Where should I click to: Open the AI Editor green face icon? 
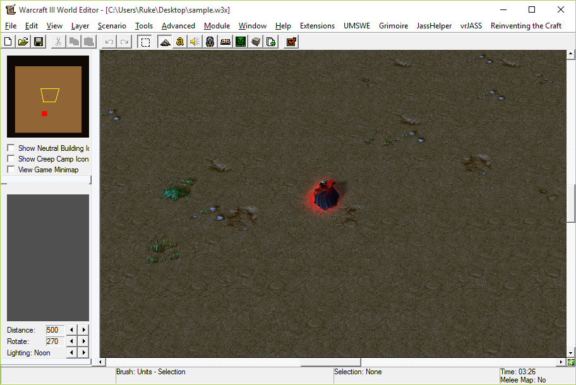(241, 42)
